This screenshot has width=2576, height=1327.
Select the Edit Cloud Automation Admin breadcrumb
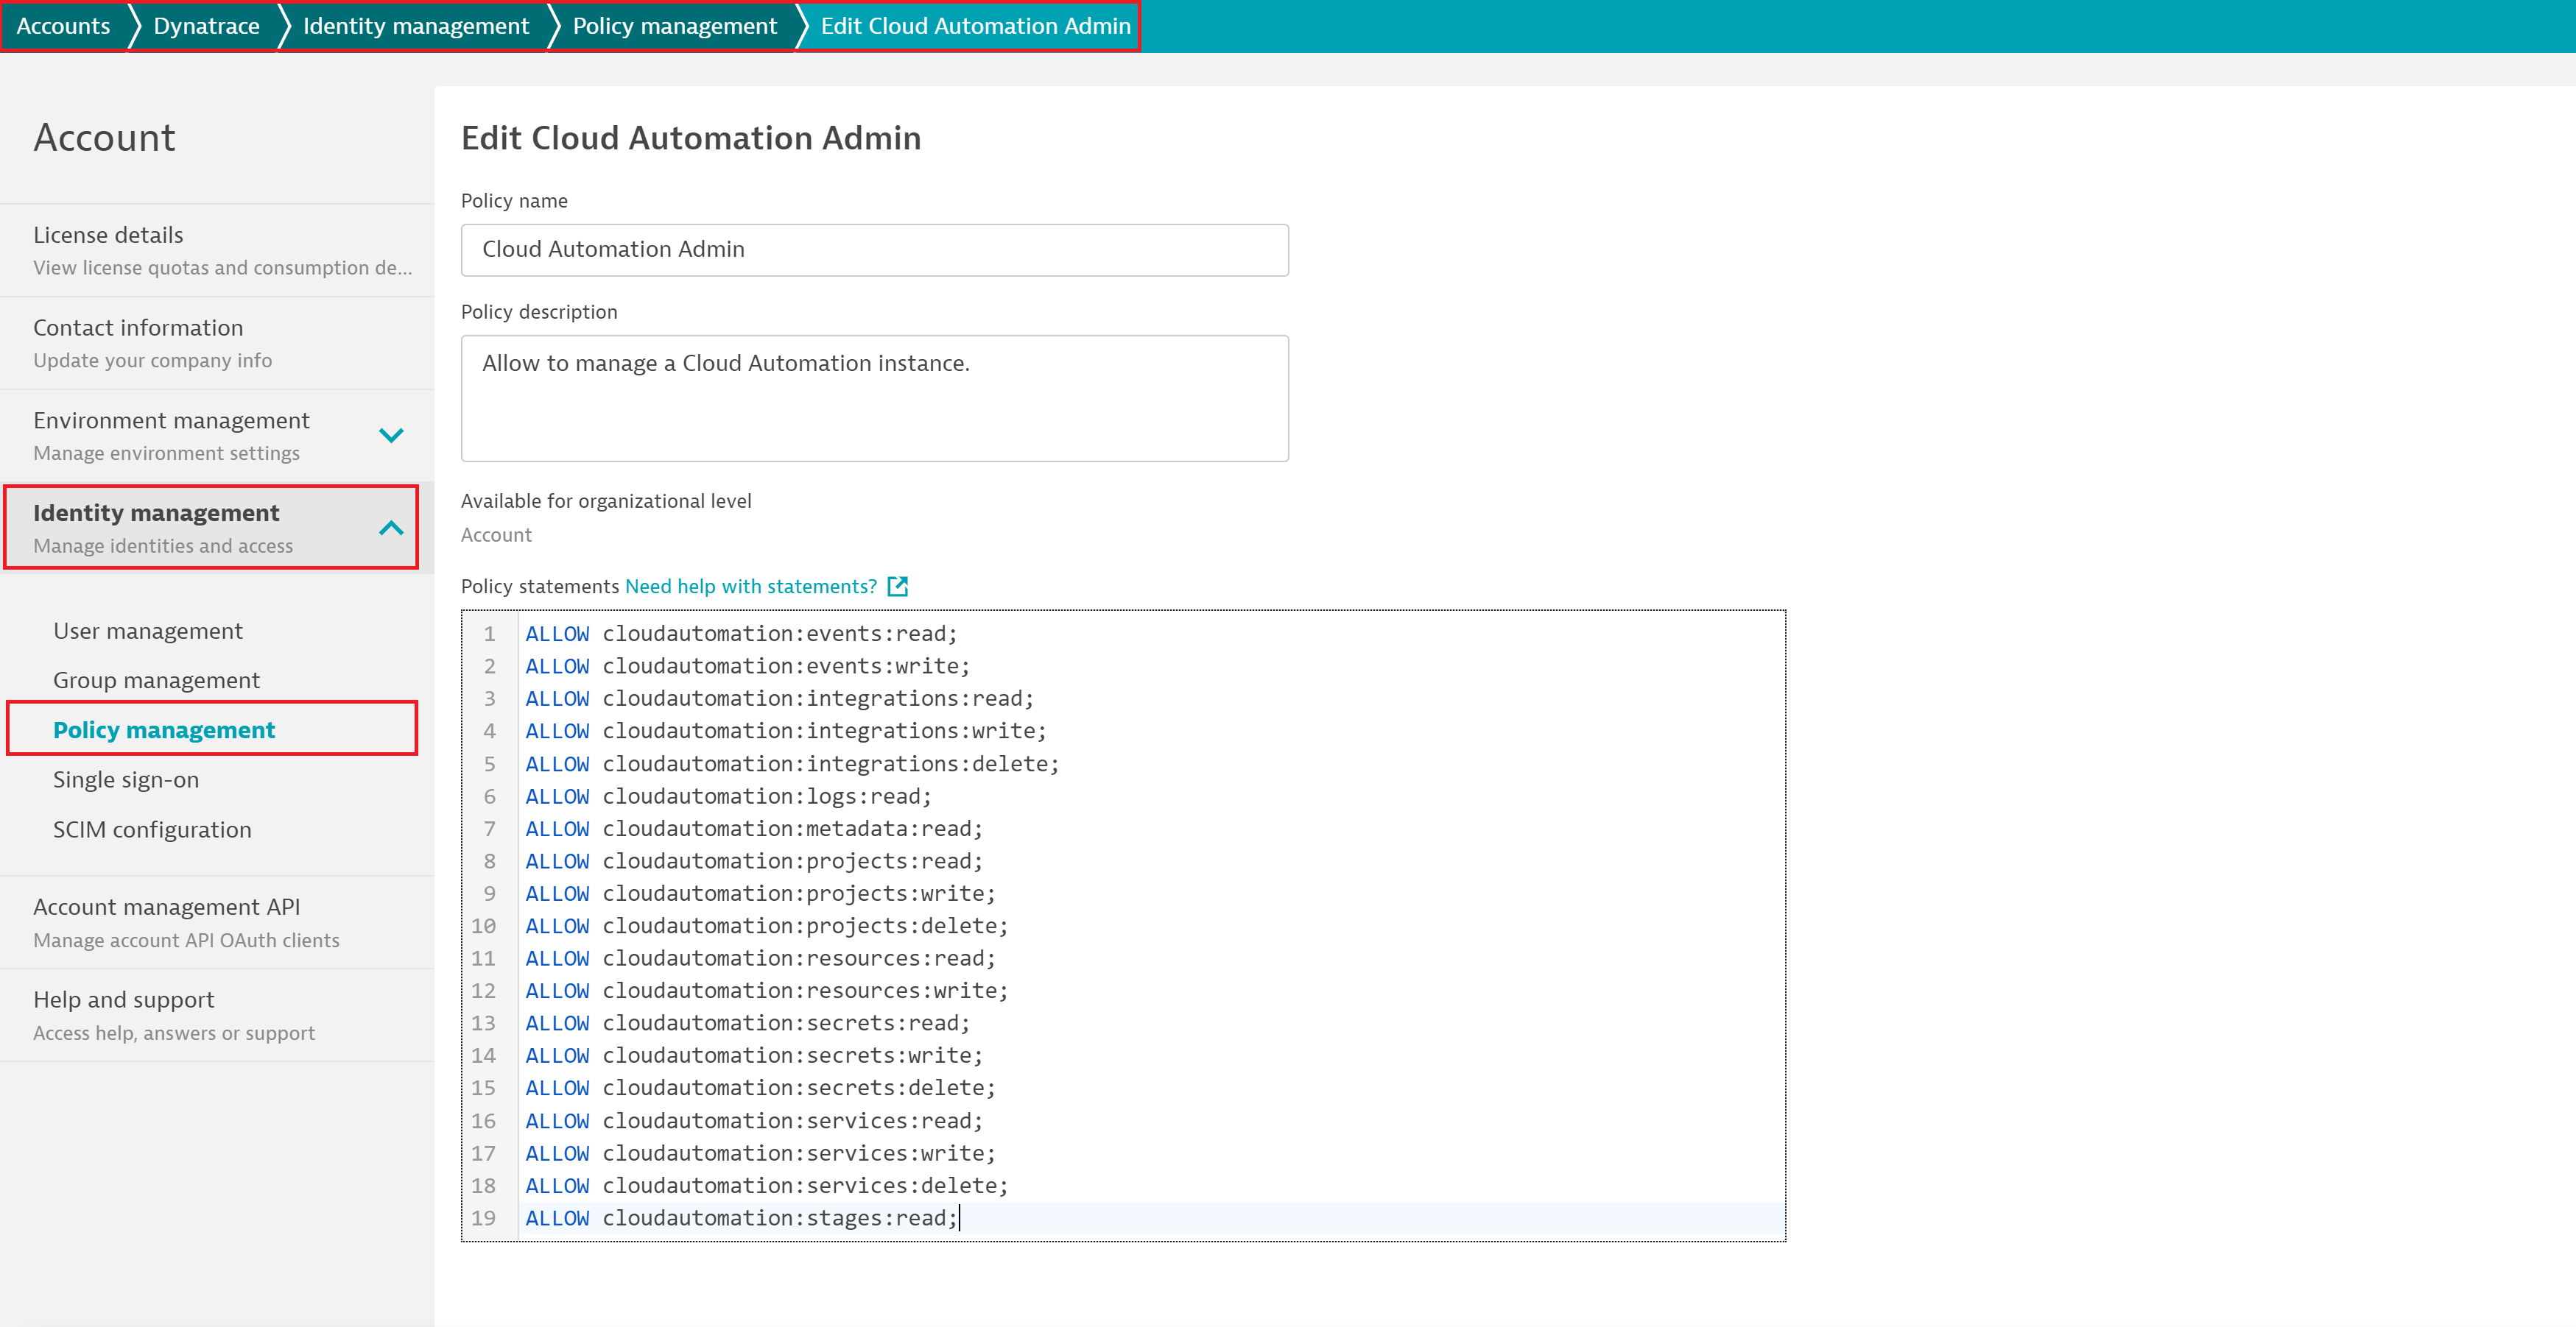click(x=974, y=26)
